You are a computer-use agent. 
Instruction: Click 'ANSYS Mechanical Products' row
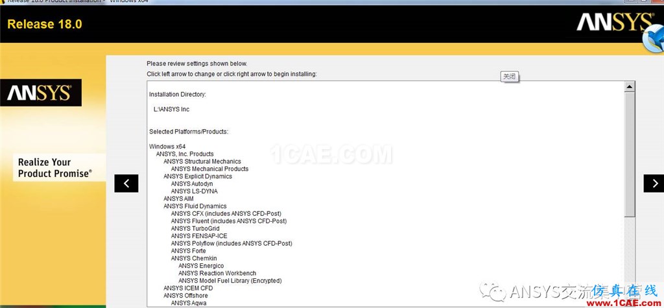coord(209,169)
